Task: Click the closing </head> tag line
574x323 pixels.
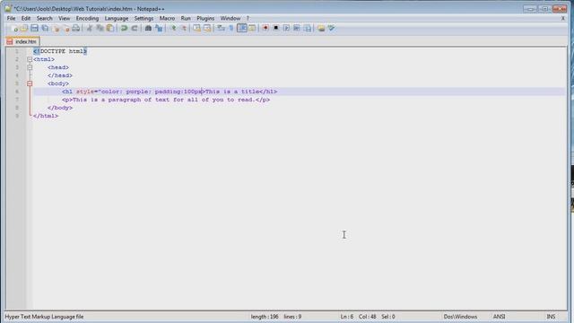Action: pyautogui.click(x=60, y=75)
